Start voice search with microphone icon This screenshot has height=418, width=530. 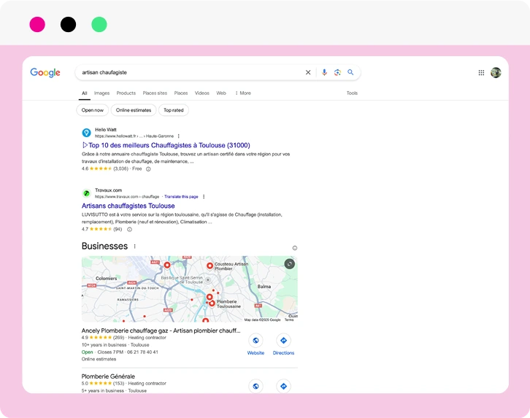pos(324,72)
